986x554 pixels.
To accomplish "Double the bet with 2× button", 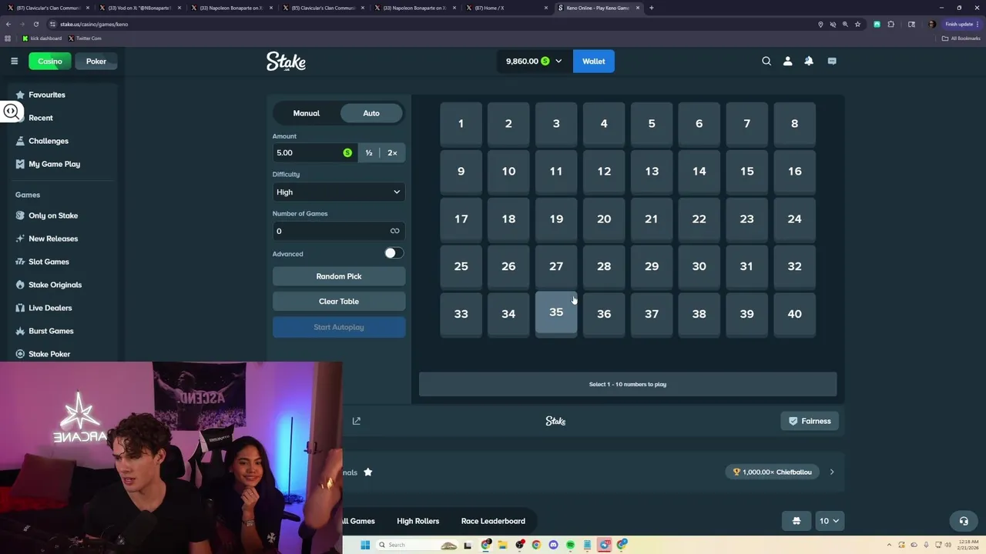I will click(x=392, y=153).
